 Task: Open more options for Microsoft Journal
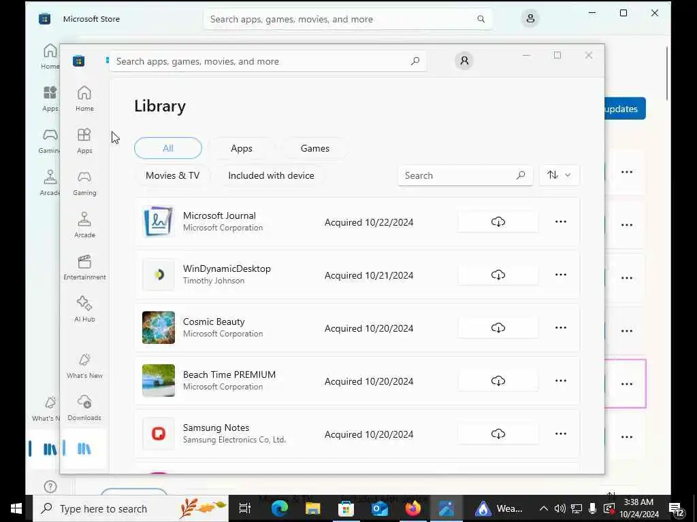point(561,222)
